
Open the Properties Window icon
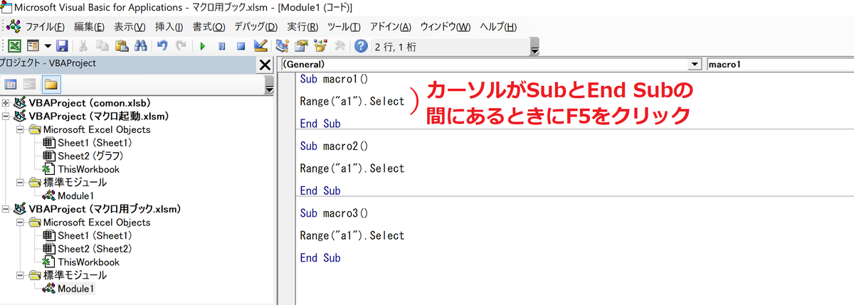pyautogui.click(x=301, y=47)
